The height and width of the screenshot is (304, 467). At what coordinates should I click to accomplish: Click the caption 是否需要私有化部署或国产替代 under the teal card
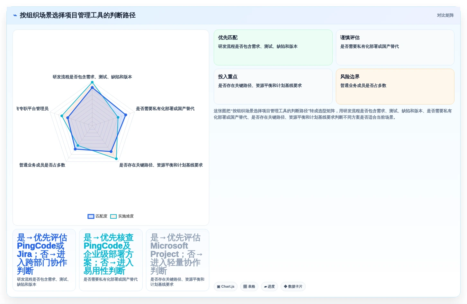tap(111, 279)
